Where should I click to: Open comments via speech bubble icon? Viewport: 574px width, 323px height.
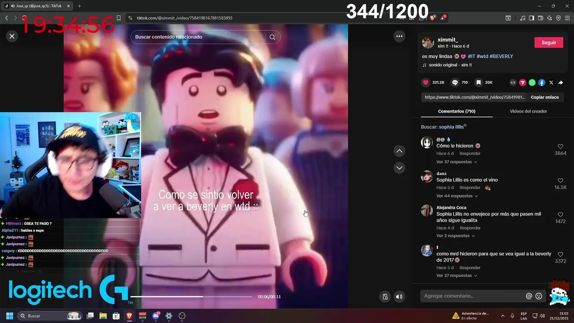click(x=455, y=83)
